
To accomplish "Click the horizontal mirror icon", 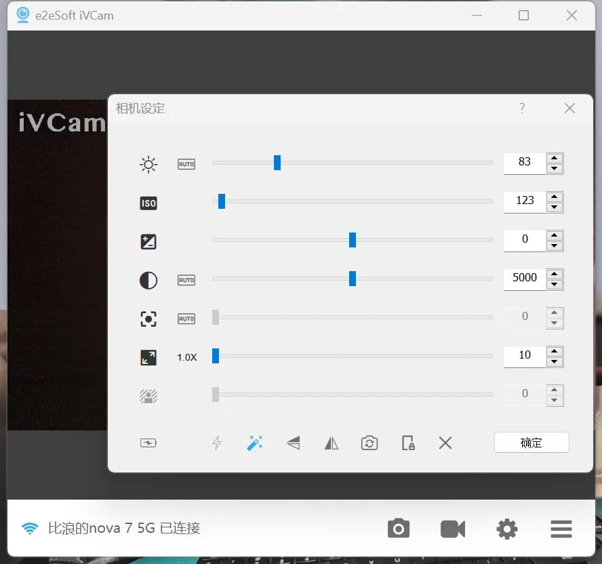I will point(332,443).
